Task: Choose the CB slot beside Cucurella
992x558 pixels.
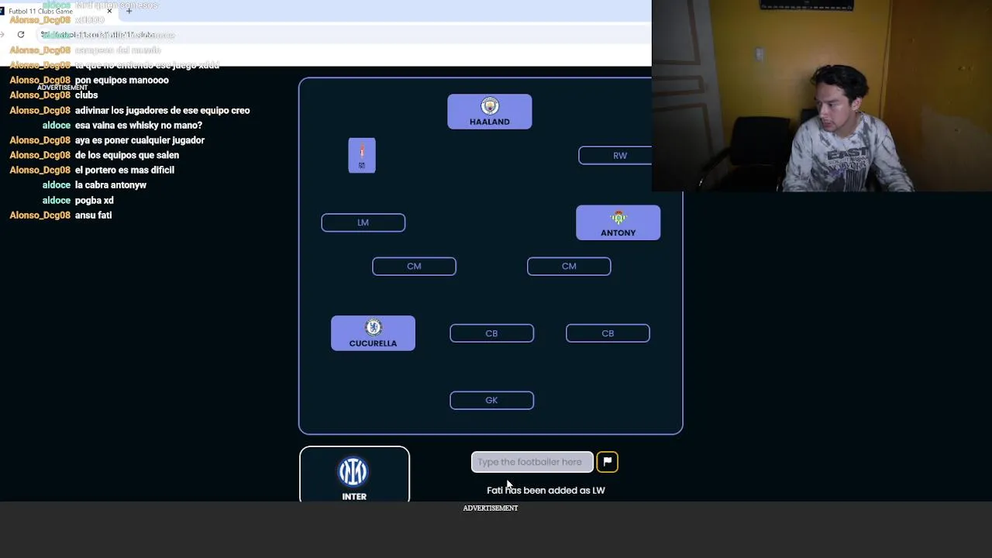Action: click(x=491, y=333)
